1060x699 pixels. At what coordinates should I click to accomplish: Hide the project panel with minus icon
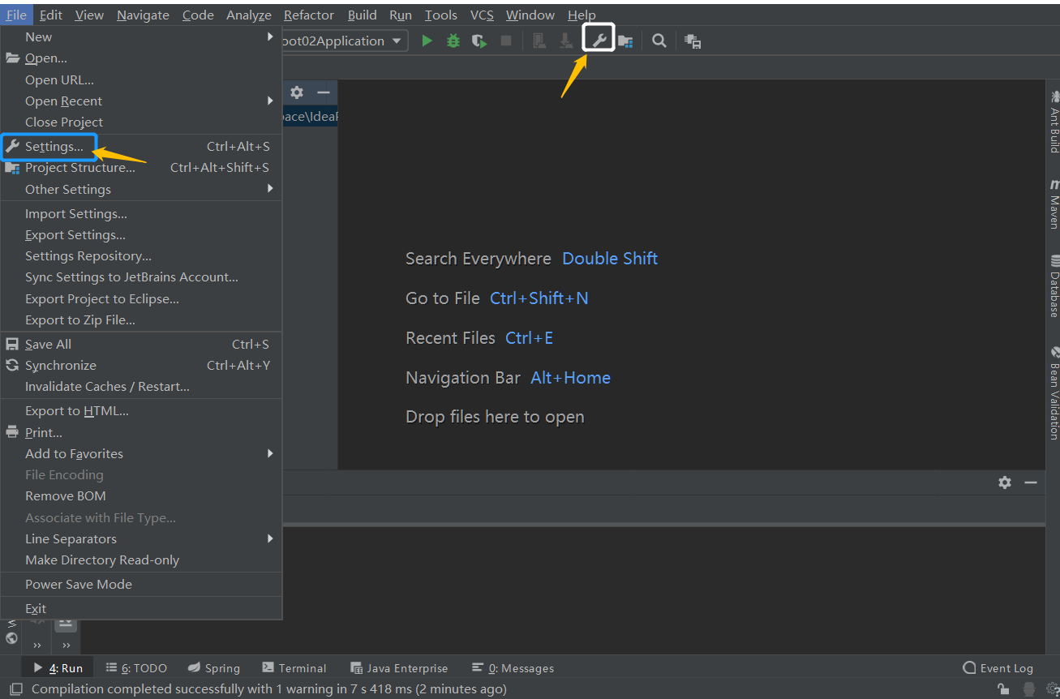click(x=324, y=92)
